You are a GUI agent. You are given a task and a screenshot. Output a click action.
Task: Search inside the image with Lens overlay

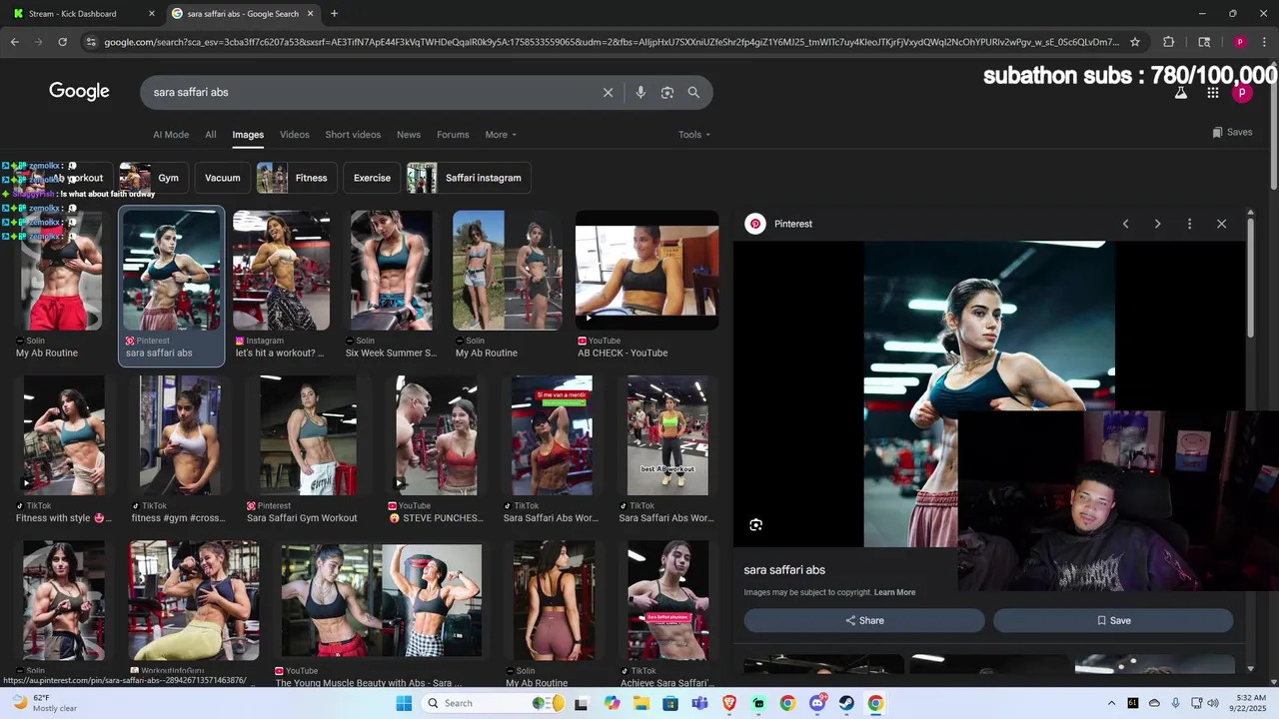click(x=755, y=525)
